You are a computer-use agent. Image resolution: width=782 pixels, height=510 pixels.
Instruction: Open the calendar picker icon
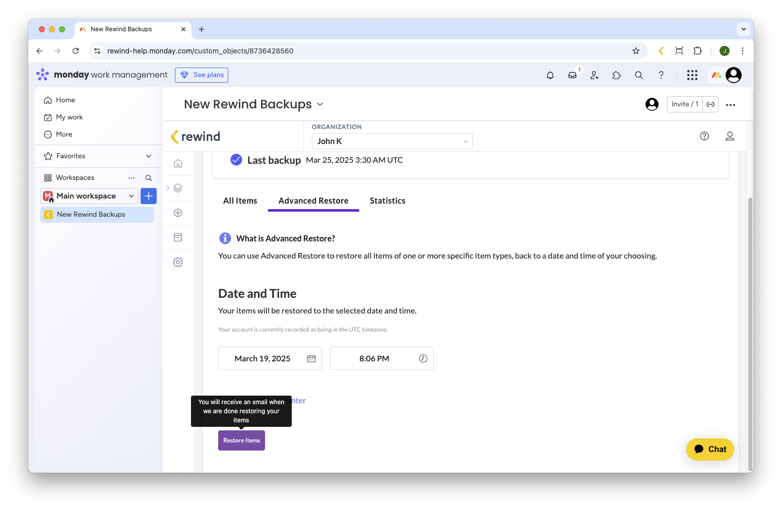pyautogui.click(x=311, y=358)
